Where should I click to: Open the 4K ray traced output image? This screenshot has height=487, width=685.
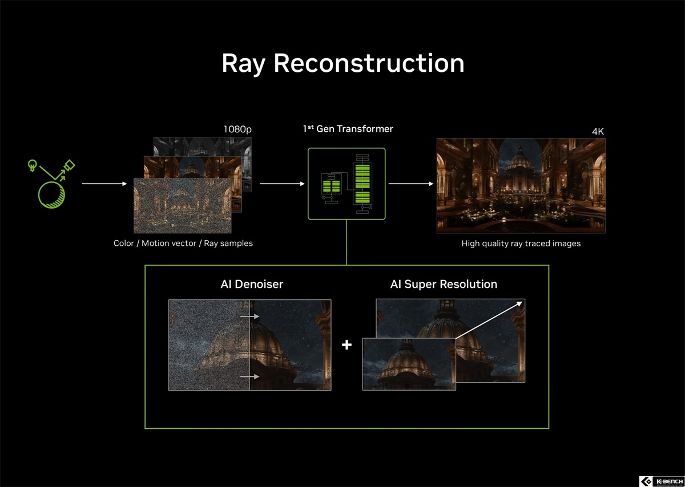[521, 185]
